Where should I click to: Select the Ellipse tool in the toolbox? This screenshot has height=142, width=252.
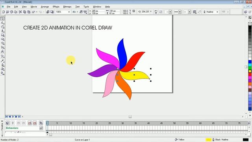[2, 39]
